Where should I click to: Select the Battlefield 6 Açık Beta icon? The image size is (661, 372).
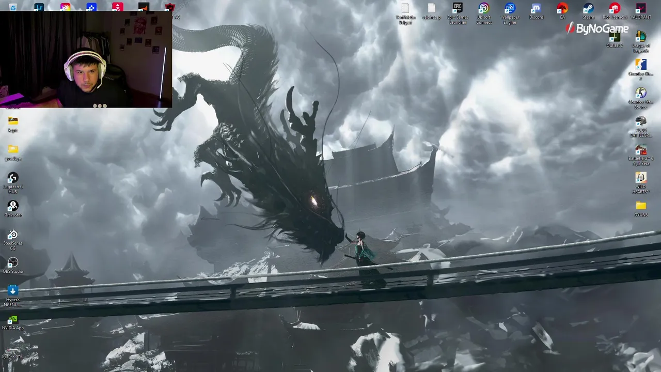(x=641, y=155)
